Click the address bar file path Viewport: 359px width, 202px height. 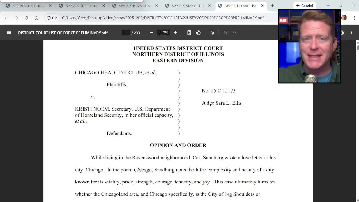163,18
